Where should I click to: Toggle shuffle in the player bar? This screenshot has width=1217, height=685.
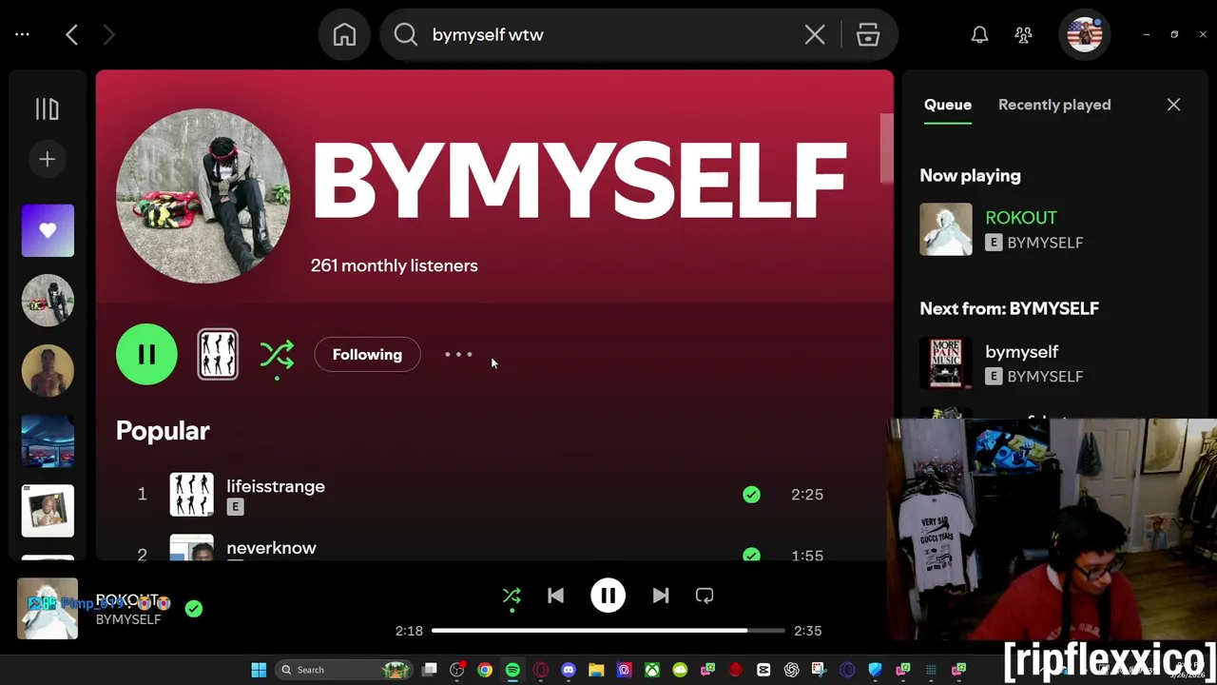[x=512, y=596]
